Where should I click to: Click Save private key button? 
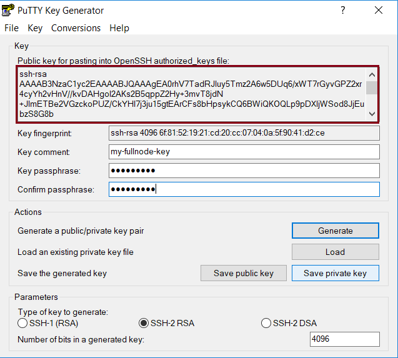coord(336,273)
